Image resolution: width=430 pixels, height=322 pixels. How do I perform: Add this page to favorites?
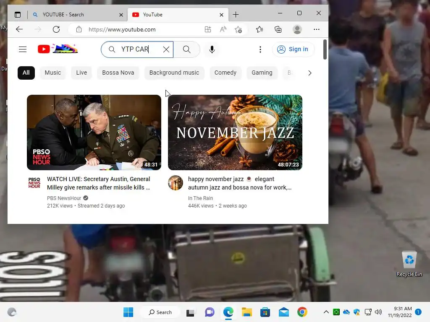coord(239,29)
